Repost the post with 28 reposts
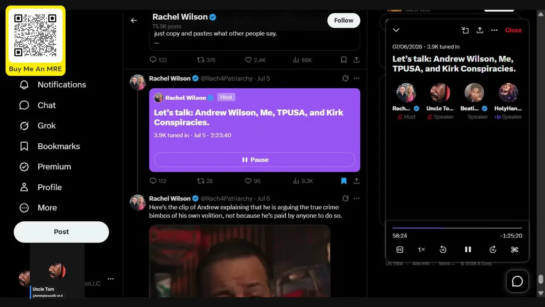The height and width of the screenshot is (307, 545). point(205,181)
